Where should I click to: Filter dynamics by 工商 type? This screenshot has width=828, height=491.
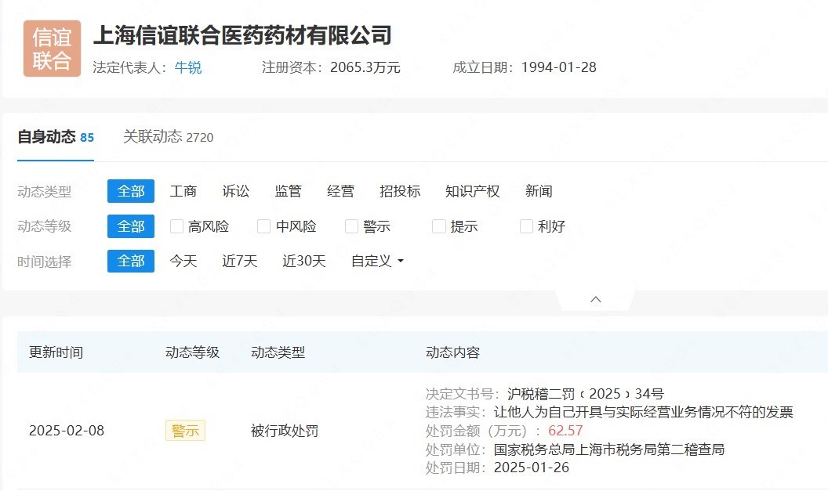[x=183, y=190]
